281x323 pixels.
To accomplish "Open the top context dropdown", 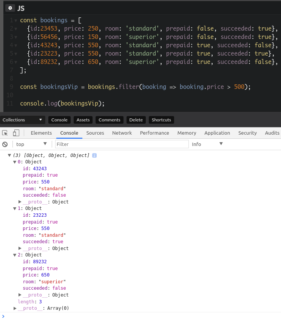I will click(x=31, y=144).
